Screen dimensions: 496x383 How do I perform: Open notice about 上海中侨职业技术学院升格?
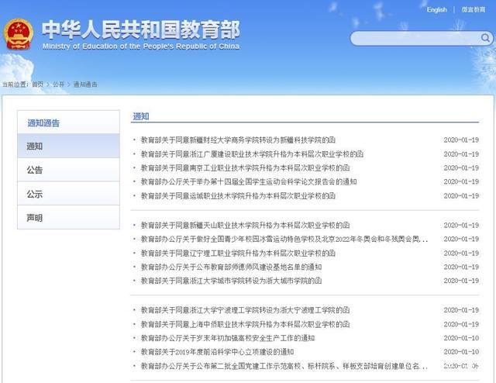(245, 324)
